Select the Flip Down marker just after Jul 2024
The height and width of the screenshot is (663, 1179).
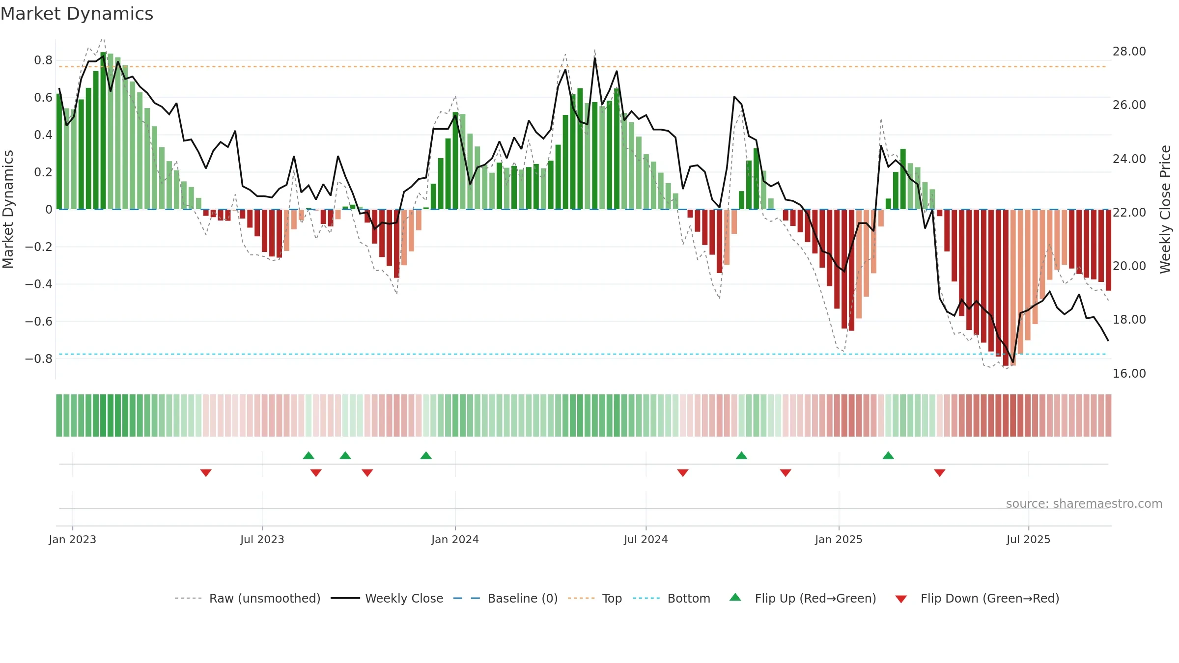click(683, 473)
